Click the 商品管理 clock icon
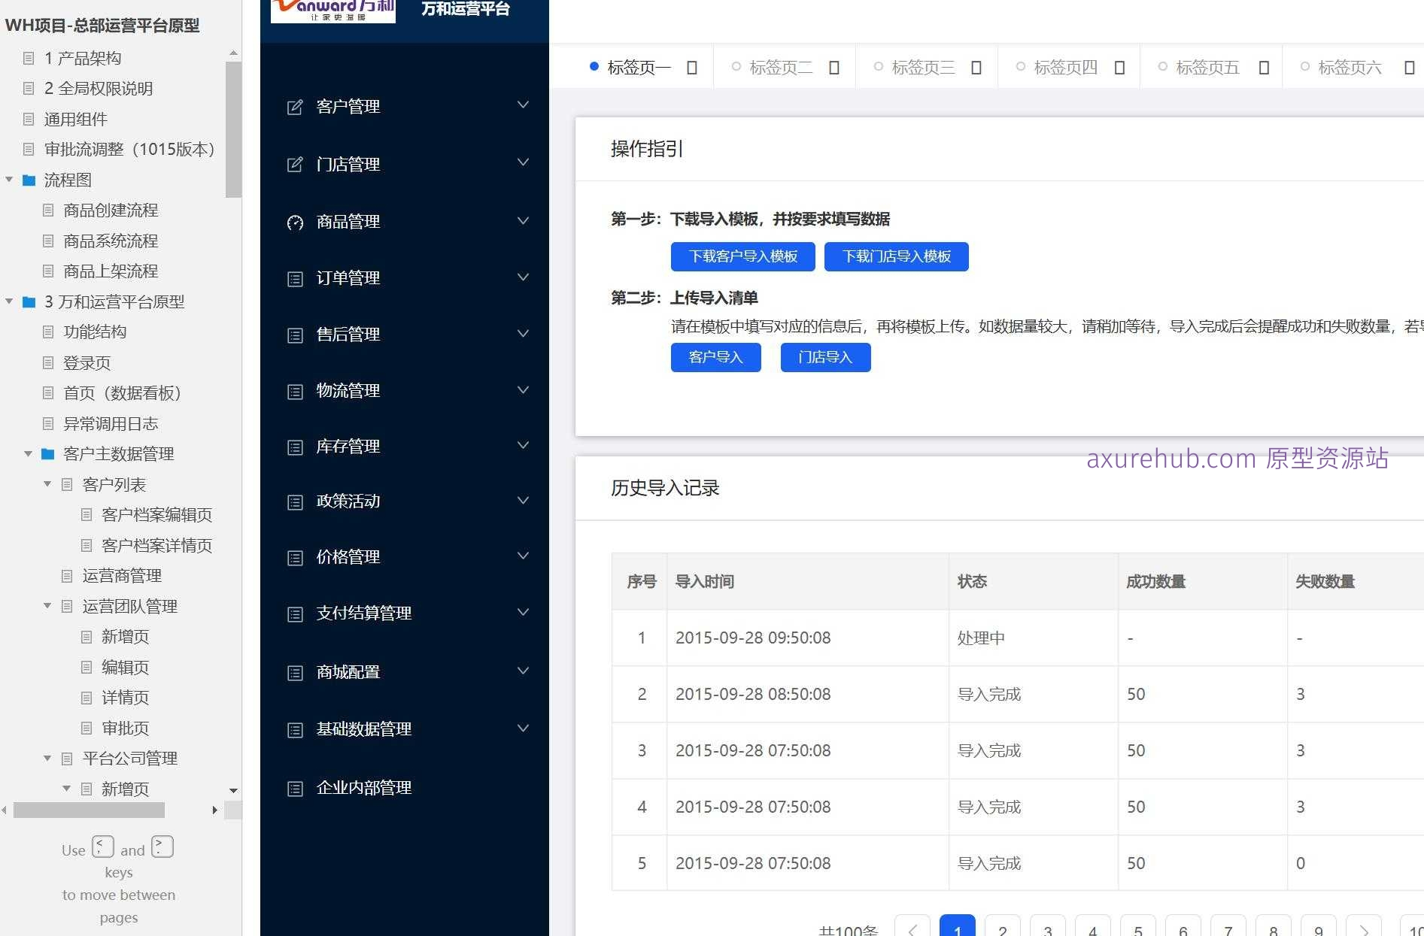The image size is (1424, 936). click(294, 222)
